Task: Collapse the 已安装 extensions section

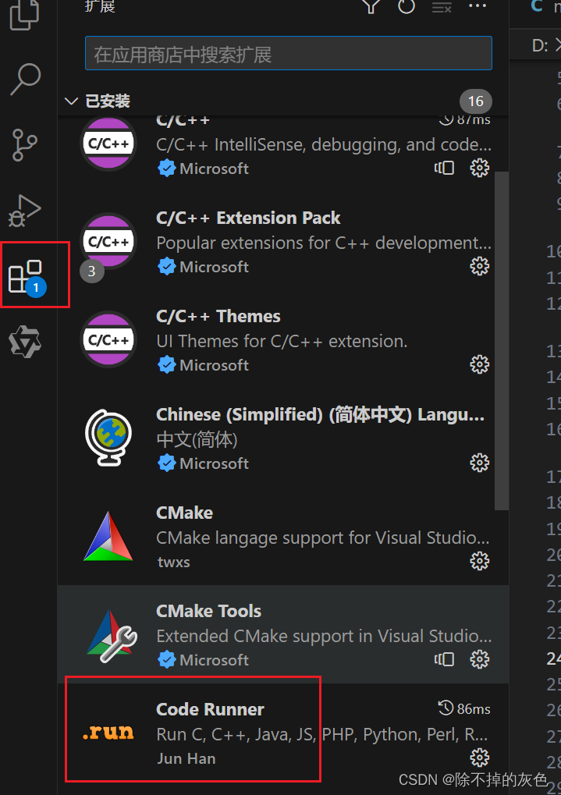Action: 71,101
